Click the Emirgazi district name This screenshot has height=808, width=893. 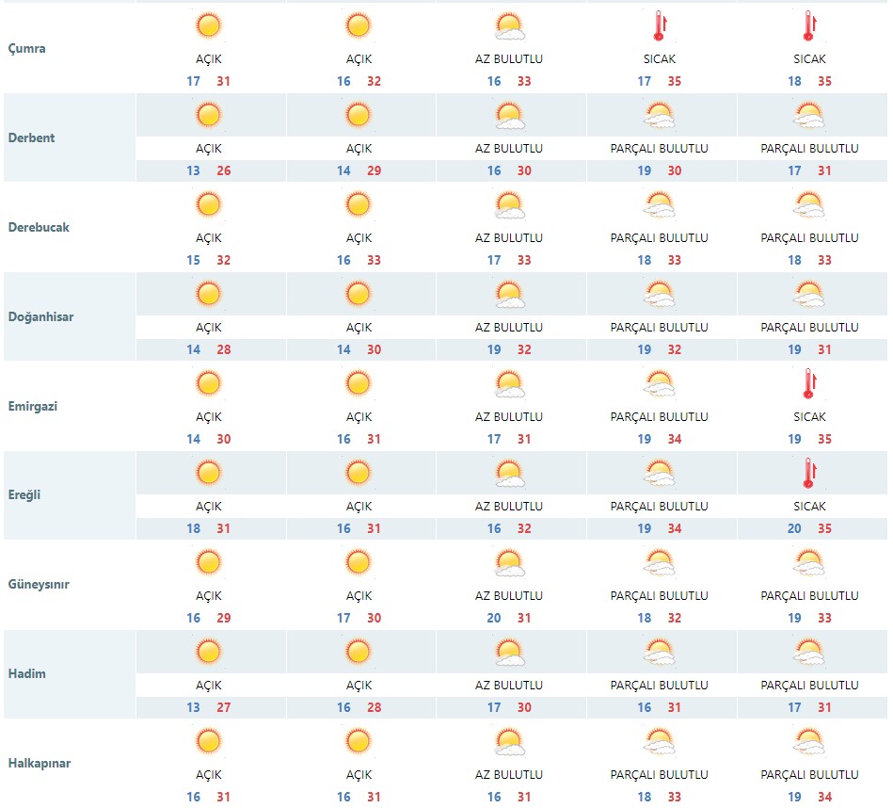34,406
